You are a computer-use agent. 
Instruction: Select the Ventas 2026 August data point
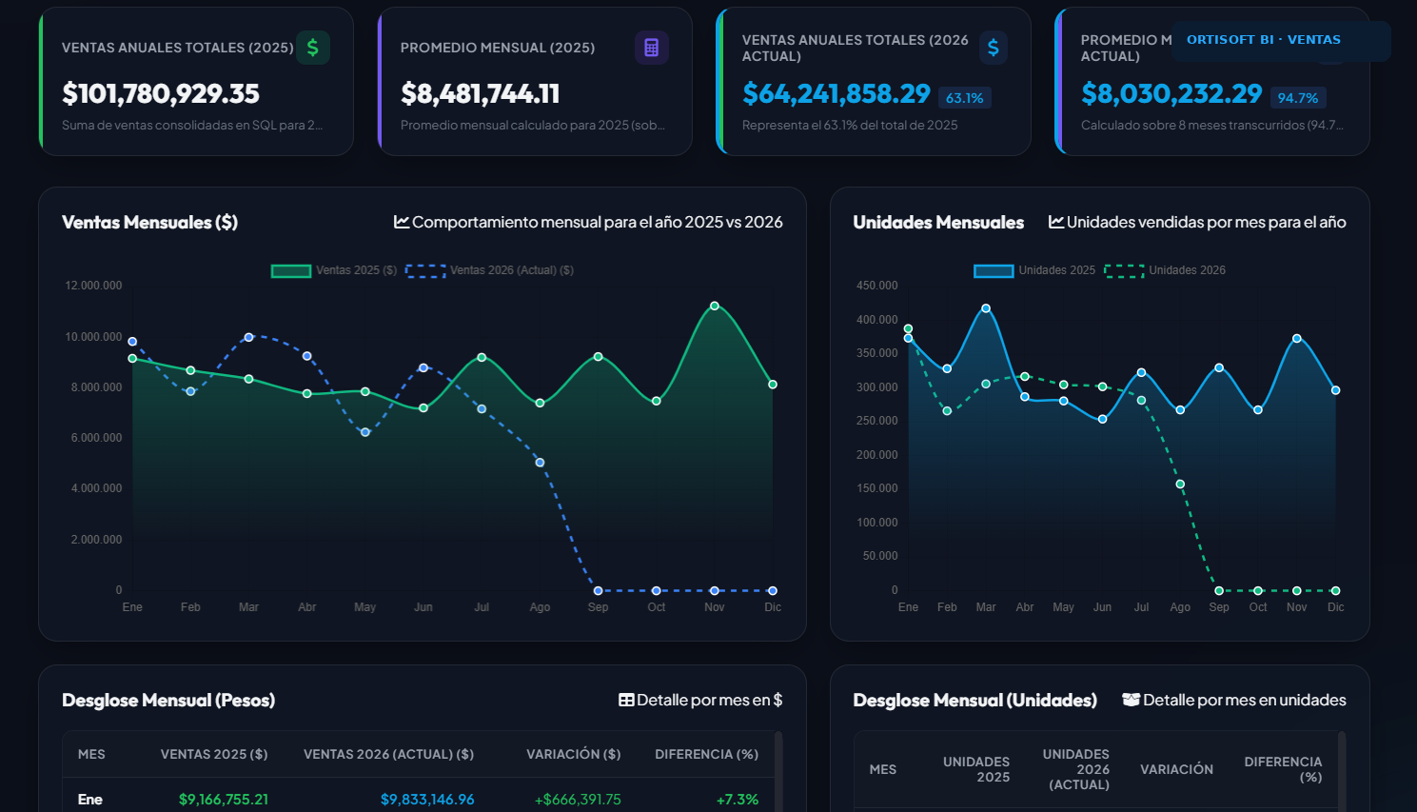[x=540, y=463]
